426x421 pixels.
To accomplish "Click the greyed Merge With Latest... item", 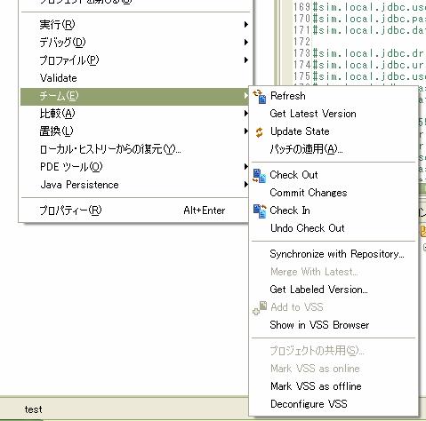I will coord(334,272).
